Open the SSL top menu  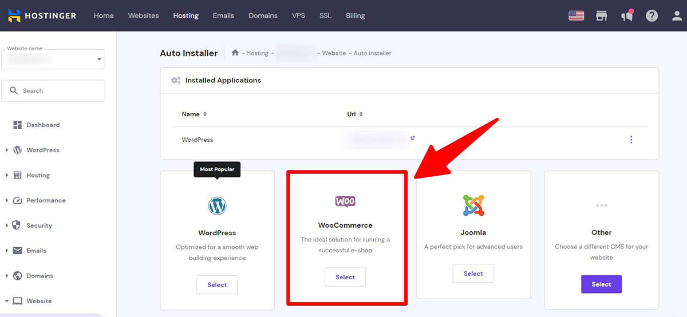(325, 15)
